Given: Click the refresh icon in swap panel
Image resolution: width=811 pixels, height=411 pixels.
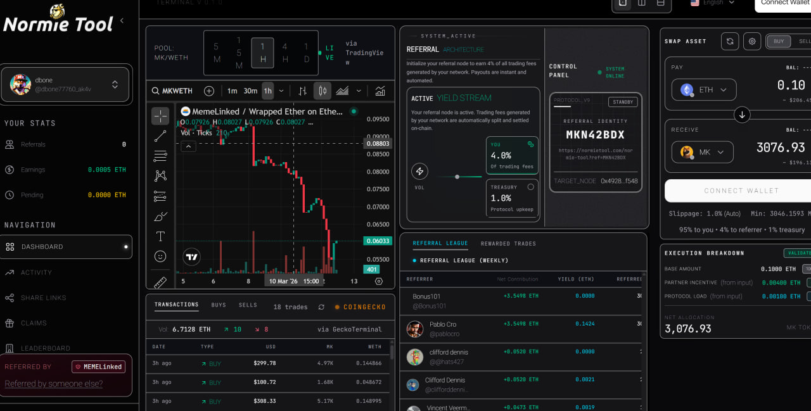Looking at the screenshot, I should [x=730, y=41].
